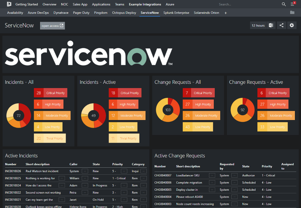The height and width of the screenshot is (208, 301).
Task: Click 11 Trivial Priority in Incidents - Active
Action: pos(124,138)
